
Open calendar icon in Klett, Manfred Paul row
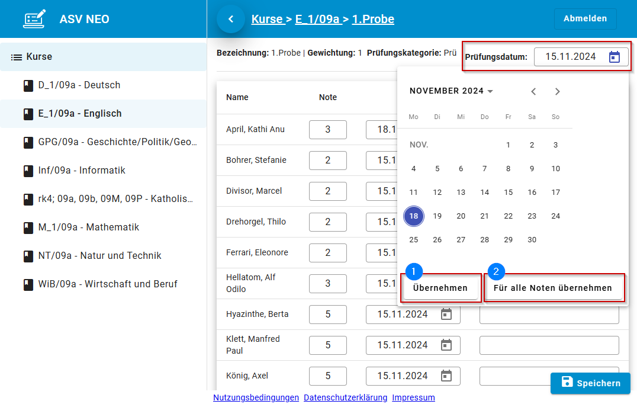coord(446,345)
